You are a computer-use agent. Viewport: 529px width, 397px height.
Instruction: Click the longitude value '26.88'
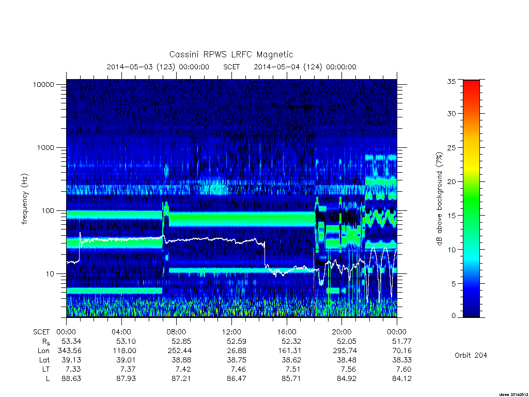click(x=236, y=351)
